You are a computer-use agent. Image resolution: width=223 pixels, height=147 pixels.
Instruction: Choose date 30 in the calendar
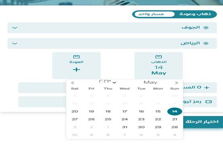click(141, 127)
